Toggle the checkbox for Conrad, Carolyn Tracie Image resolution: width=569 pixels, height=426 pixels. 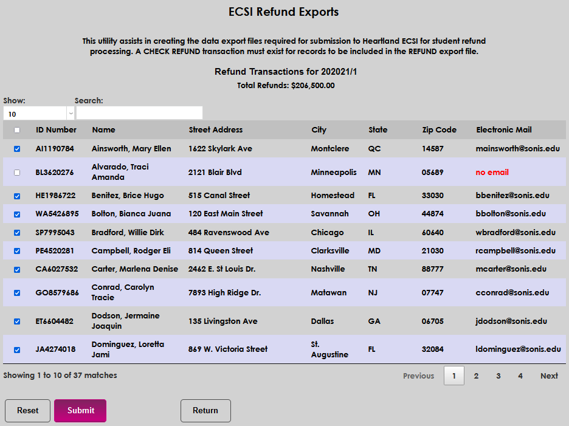(x=16, y=292)
